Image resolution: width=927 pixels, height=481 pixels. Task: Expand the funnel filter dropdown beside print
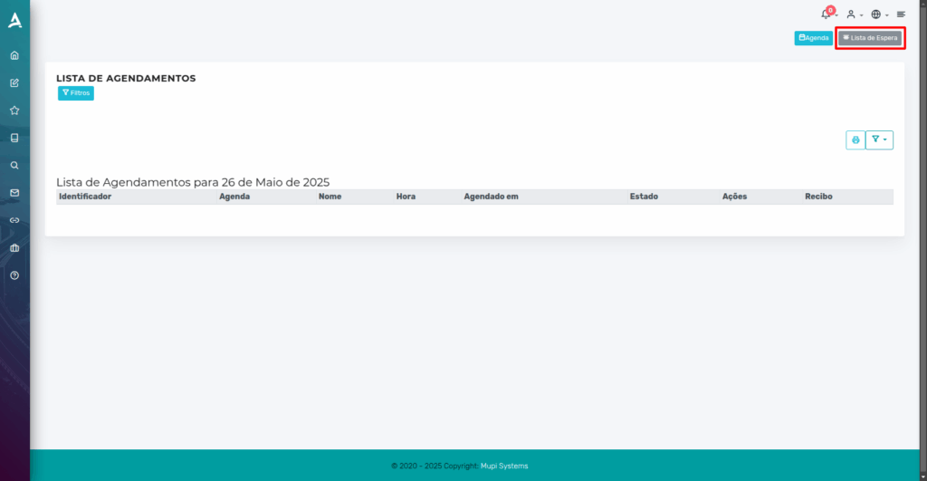(879, 140)
